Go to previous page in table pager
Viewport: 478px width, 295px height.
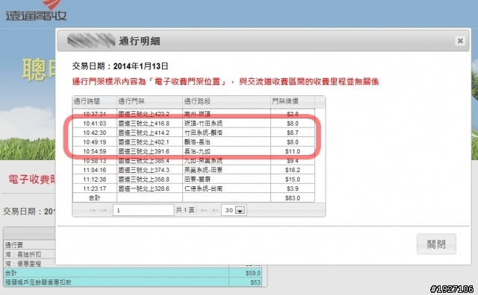[103, 210]
